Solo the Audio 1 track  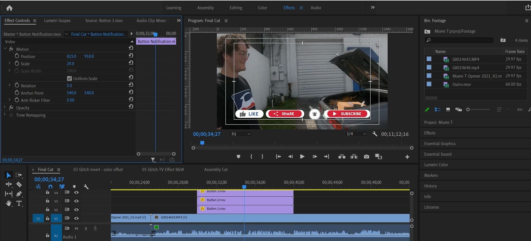click(86, 228)
